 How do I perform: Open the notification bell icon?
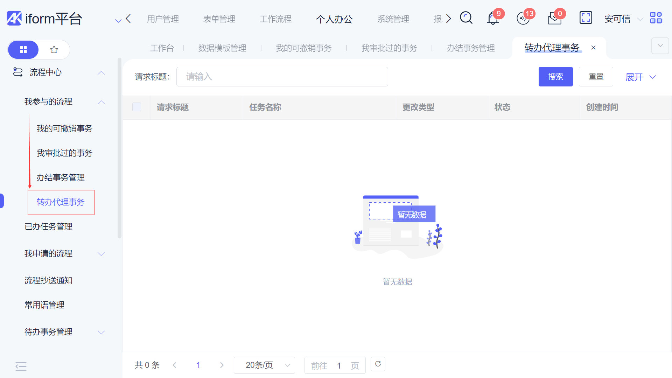point(493,18)
